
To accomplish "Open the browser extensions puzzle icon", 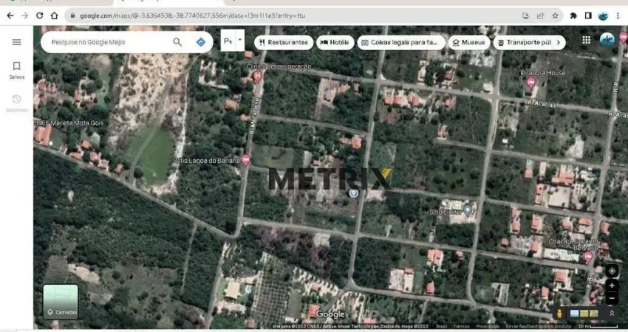I will pos(573,15).
